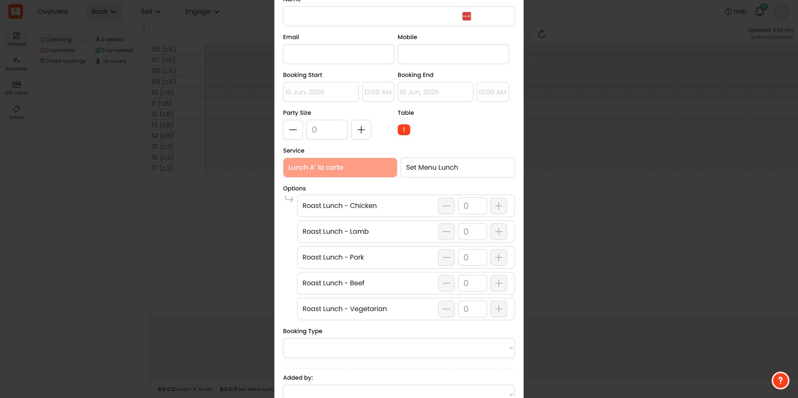The height and width of the screenshot is (398, 798).
Task: Open Gift Cards from the sidebar
Action: (17, 88)
